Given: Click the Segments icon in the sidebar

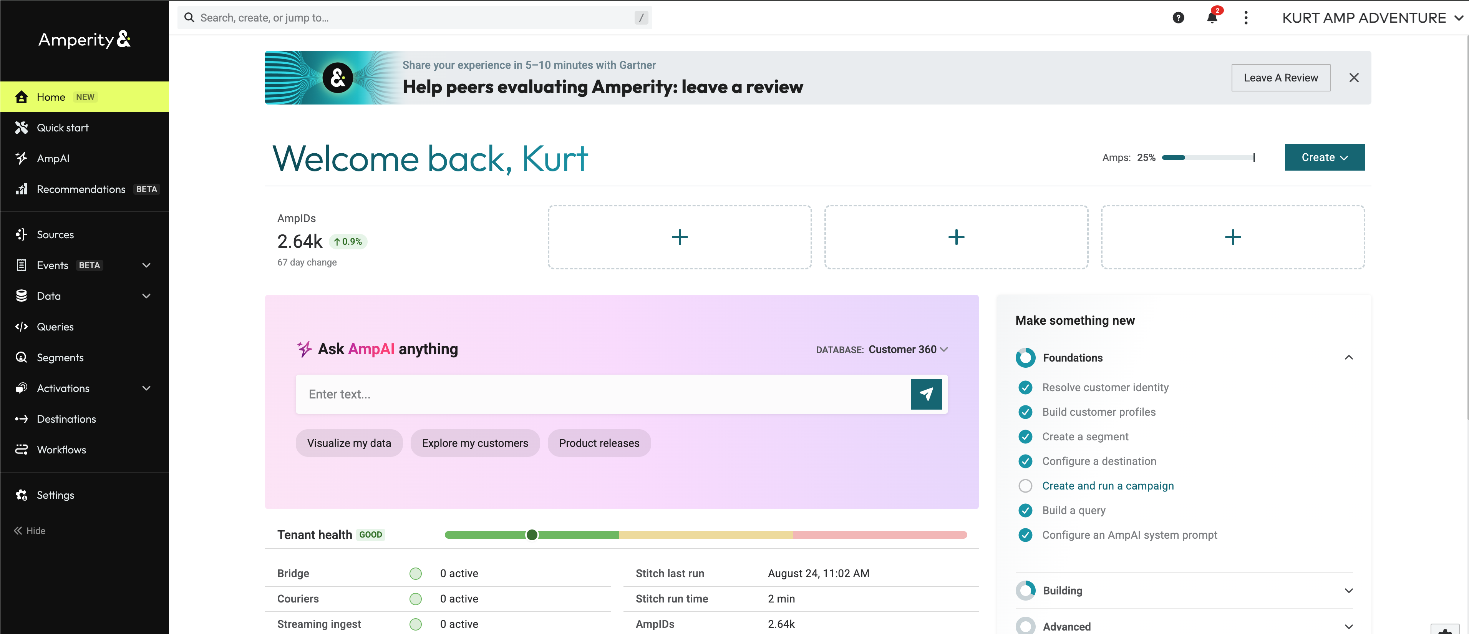Looking at the screenshot, I should [22, 357].
